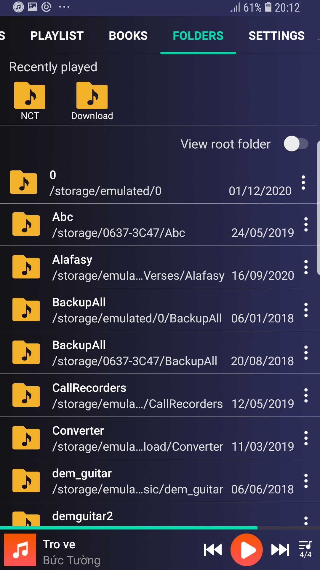Open the Settings tab
Screen dimensions: 320x570
(276, 36)
